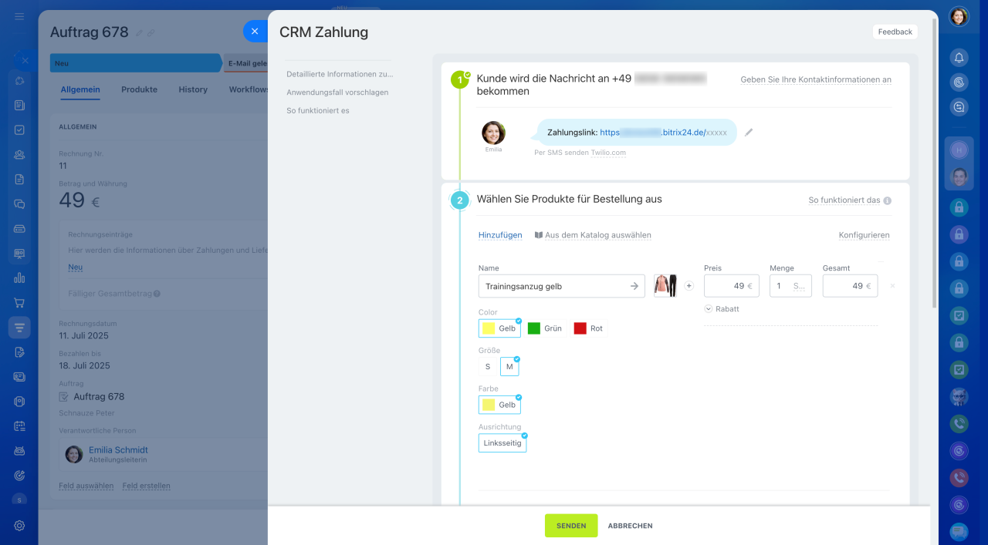Open 'Detaillierte Informationen zu...' menu item
988x545 pixels.
(340, 74)
